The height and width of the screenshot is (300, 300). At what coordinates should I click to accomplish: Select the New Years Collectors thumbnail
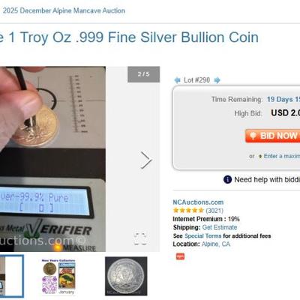point(58,277)
